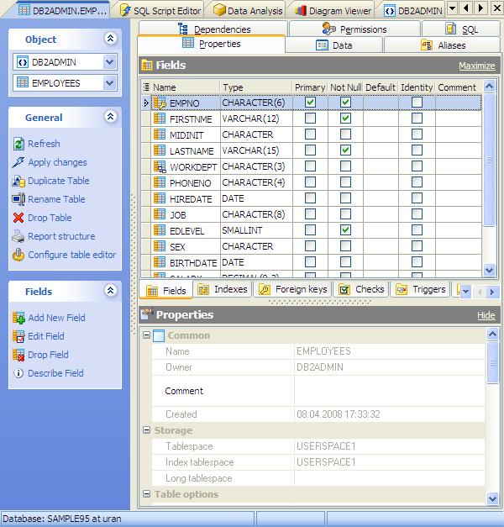This screenshot has height=527, width=504.
Task: Click the Hide link in Properties header
Action: coord(486,315)
